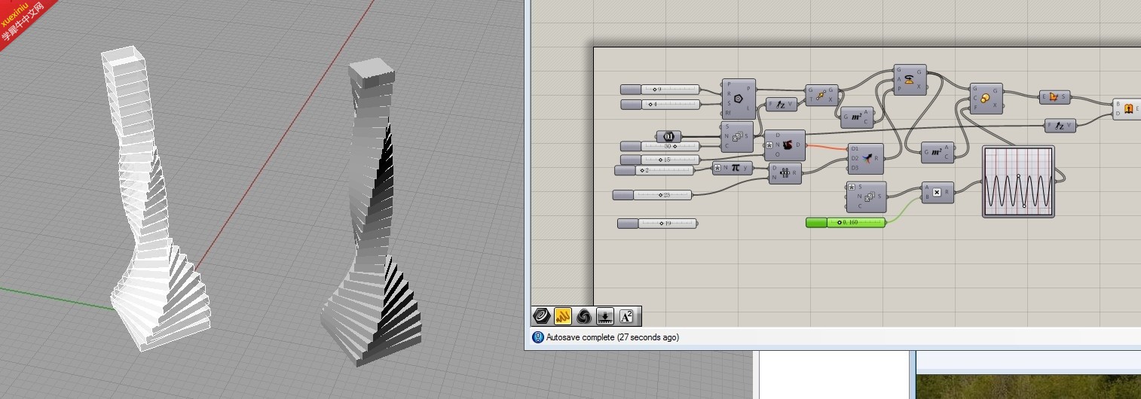This screenshot has height=399, width=1141.
Task: Click the blue info icon in the status bar
Action: pyautogui.click(x=538, y=337)
